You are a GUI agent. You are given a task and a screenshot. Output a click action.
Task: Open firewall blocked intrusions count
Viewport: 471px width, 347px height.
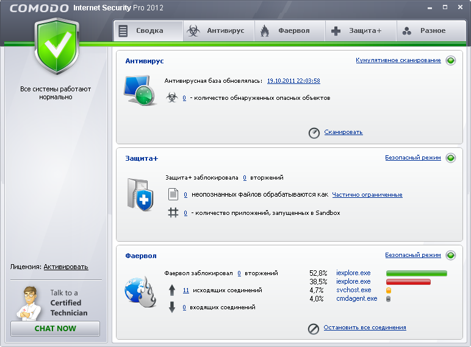coord(239,273)
